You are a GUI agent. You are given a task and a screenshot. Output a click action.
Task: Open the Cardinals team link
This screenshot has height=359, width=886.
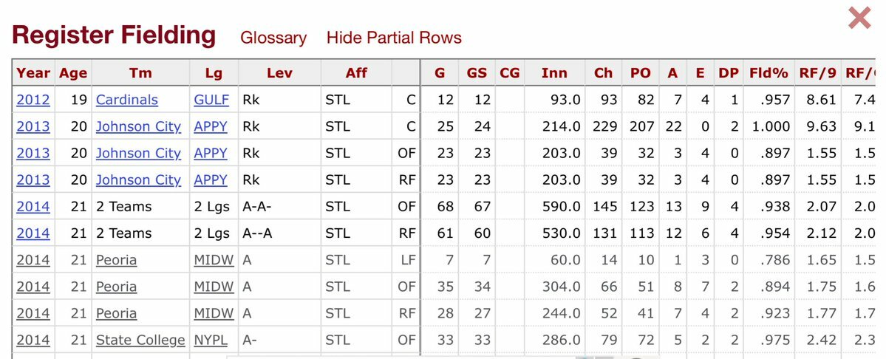[126, 100]
